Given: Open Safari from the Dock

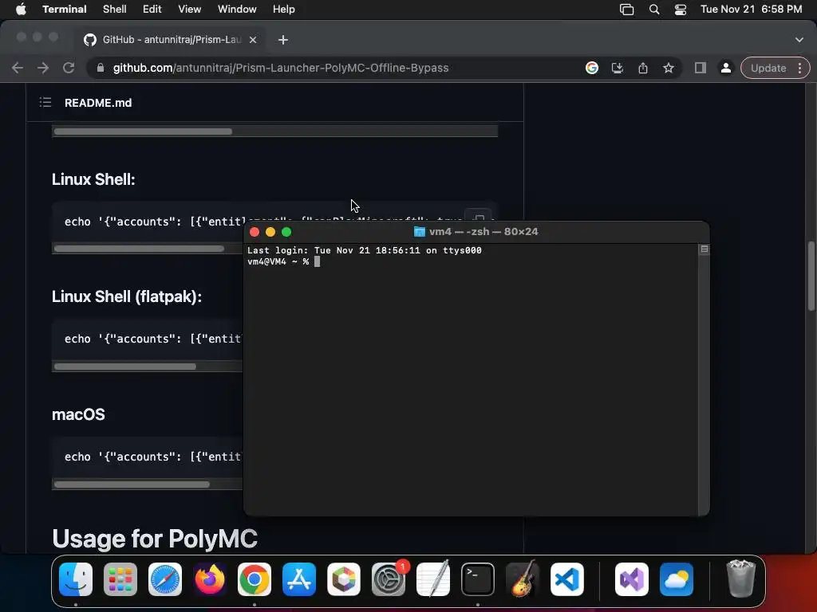Looking at the screenshot, I should (165, 579).
